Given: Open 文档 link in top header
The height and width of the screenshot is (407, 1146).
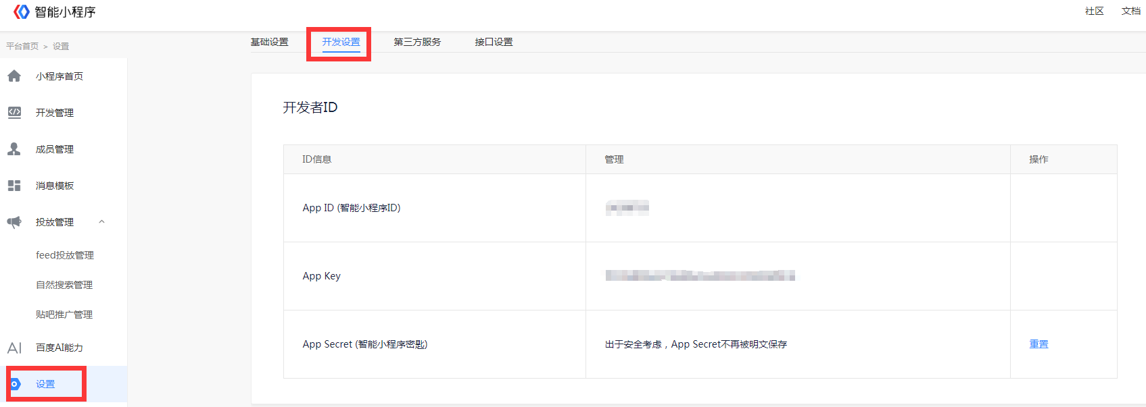Looking at the screenshot, I should tap(1130, 11).
